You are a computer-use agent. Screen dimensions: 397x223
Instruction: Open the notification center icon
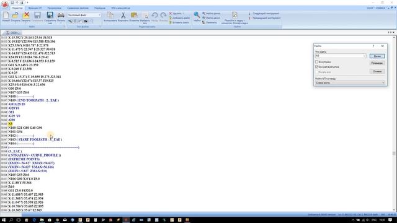[390, 220]
